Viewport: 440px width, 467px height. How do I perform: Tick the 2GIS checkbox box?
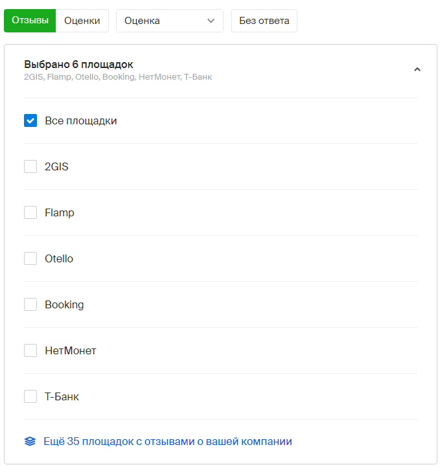coord(30,166)
